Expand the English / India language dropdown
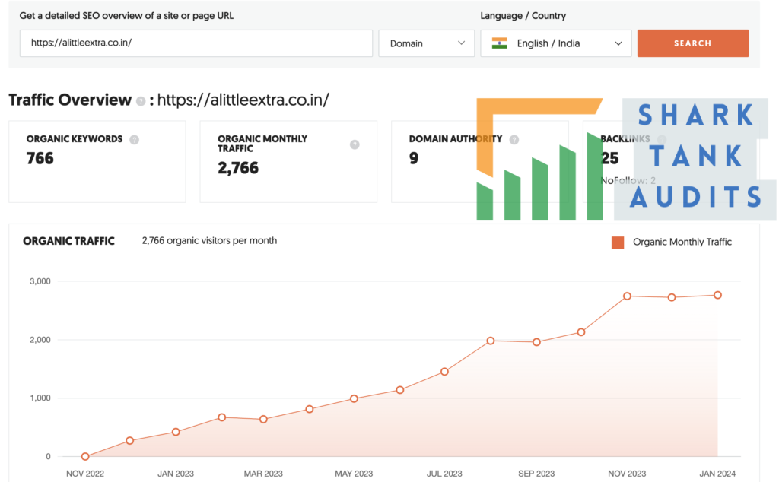 [556, 43]
